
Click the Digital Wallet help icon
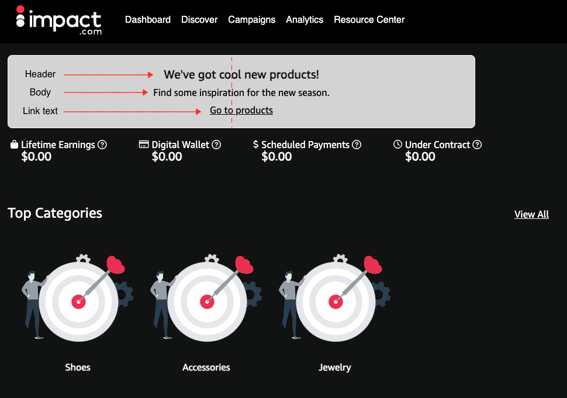click(216, 145)
